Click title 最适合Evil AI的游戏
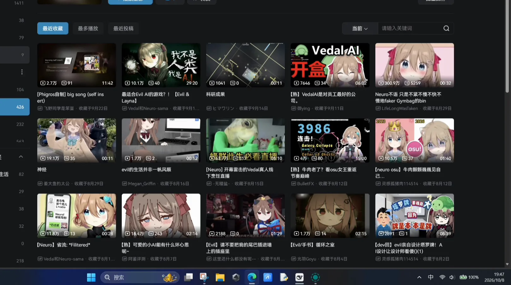Image resolution: width=511 pixels, height=285 pixels. (x=156, y=97)
